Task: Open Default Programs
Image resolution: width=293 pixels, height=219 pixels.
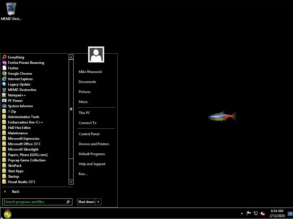Action: 92,154
